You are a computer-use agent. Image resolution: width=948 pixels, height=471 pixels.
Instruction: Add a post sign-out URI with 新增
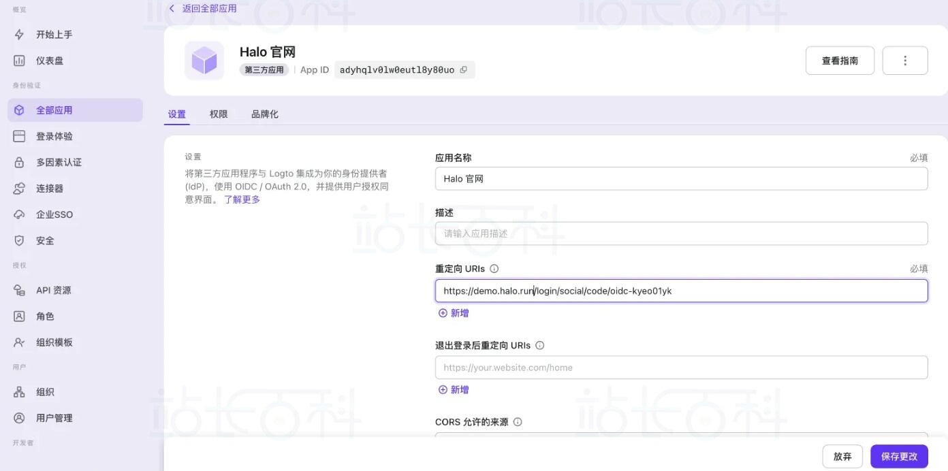[454, 390]
